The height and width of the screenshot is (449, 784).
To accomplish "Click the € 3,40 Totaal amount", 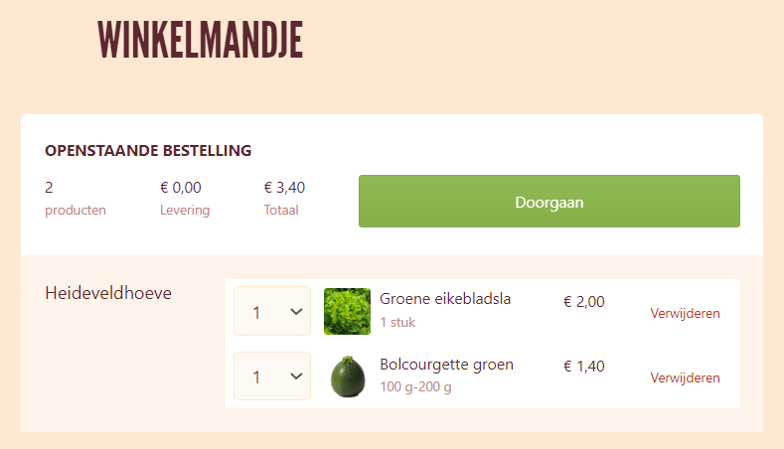I will click(x=284, y=188).
